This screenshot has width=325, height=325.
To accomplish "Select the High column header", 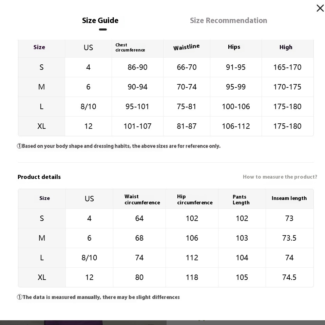I will pyautogui.click(x=286, y=47).
